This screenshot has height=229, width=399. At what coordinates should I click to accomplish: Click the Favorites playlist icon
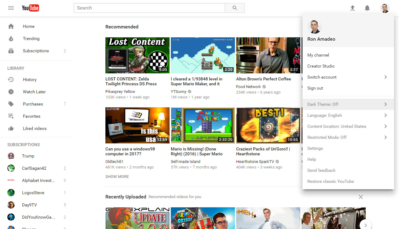pos(11,116)
